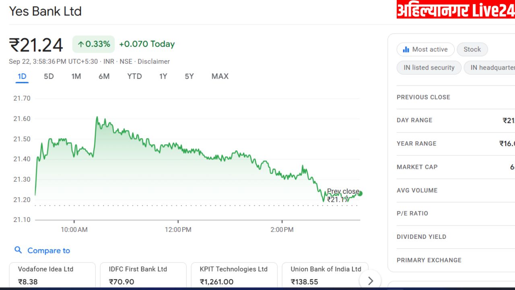This screenshot has width=515, height=290.
Task: Click the Prev close ₹21.17 chart label
Action: (x=343, y=195)
